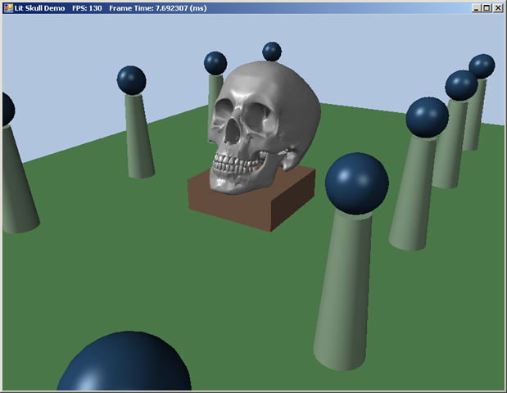Click the "Lit Skull Demo" title text
507x393 pixels.
click(x=39, y=7)
